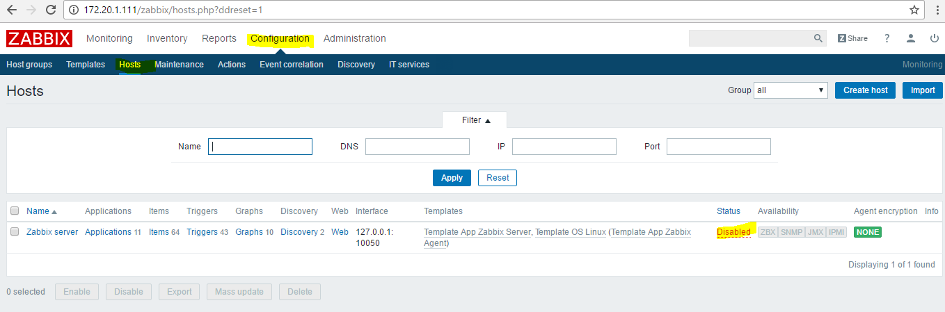Viewport: 945px width, 312px height.
Task: Focus the Name filter field
Action: [x=260, y=147]
